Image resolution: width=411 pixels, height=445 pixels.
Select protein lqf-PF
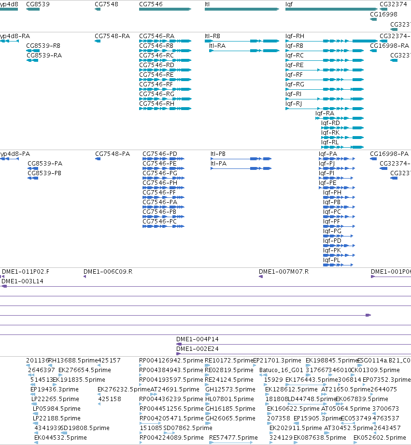click(331, 222)
